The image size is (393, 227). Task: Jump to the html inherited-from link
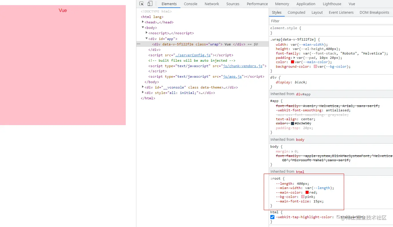point(300,172)
